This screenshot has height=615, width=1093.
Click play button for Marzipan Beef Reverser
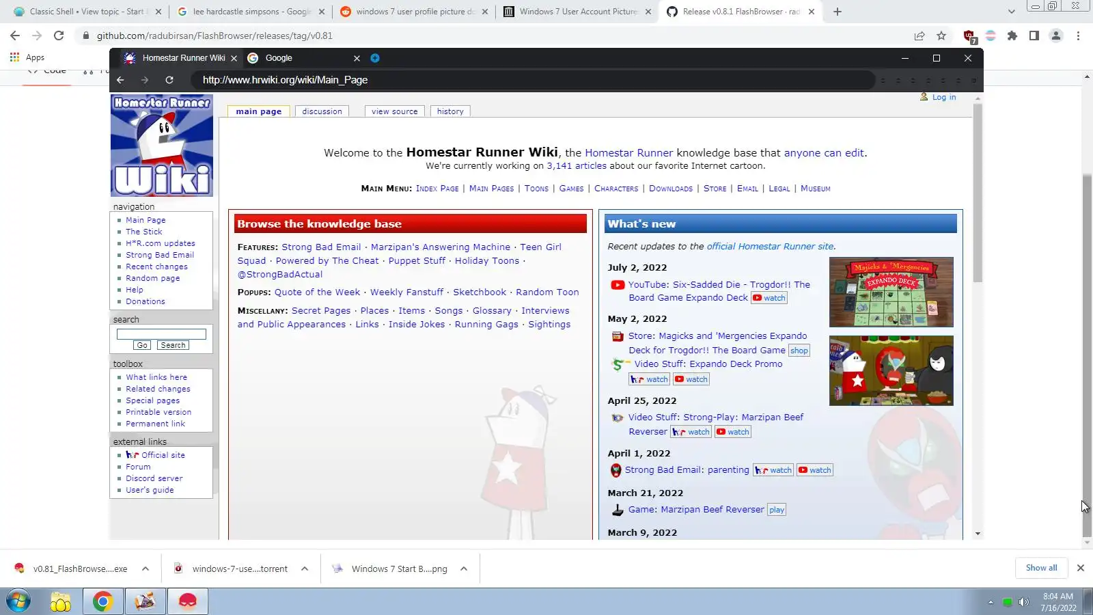point(777,510)
